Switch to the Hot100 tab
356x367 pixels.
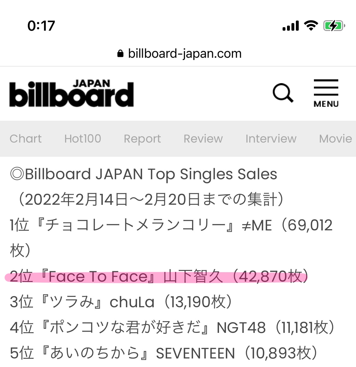pos(83,139)
